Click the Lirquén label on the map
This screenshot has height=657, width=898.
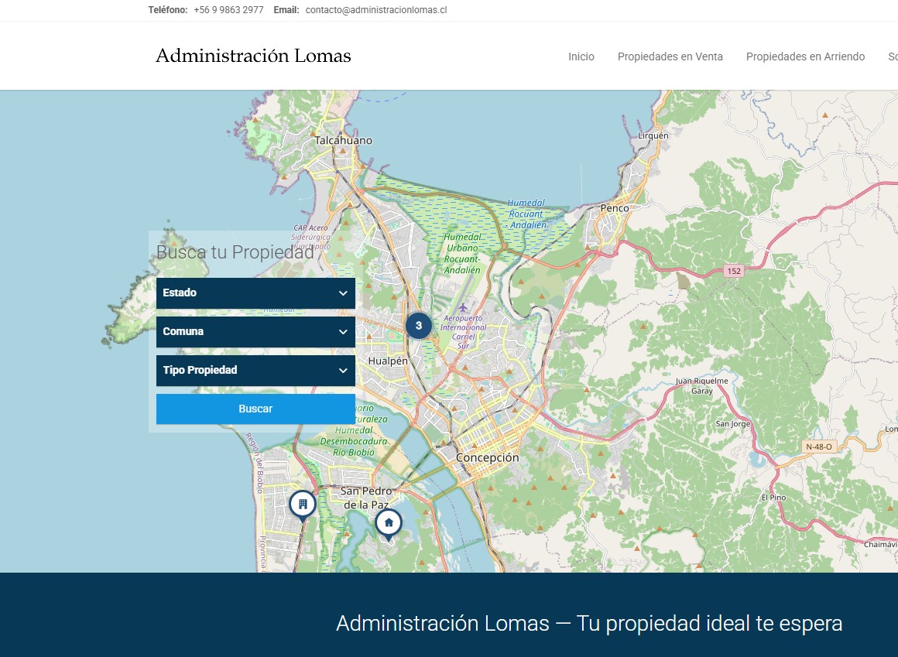point(653,135)
